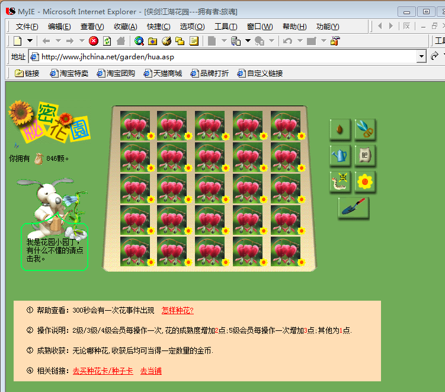Open the 选项(O) menu
Screen dimensions: 445x392
pyautogui.click(x=192, y=27)
